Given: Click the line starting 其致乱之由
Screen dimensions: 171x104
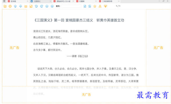Looking at the screenshot, I should (86, 81).
